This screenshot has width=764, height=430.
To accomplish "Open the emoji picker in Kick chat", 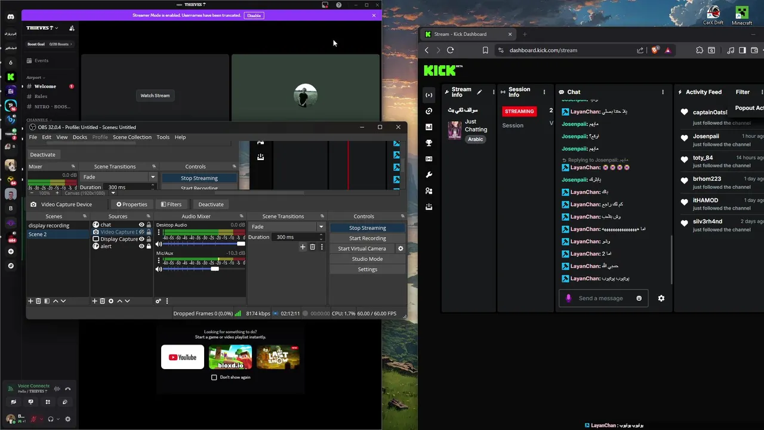I will click(639, 298).
